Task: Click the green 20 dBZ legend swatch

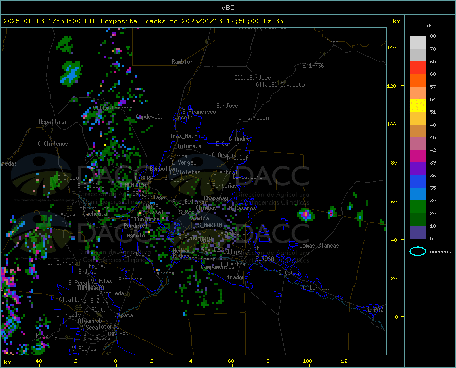Action: click(x=417, y=207)
